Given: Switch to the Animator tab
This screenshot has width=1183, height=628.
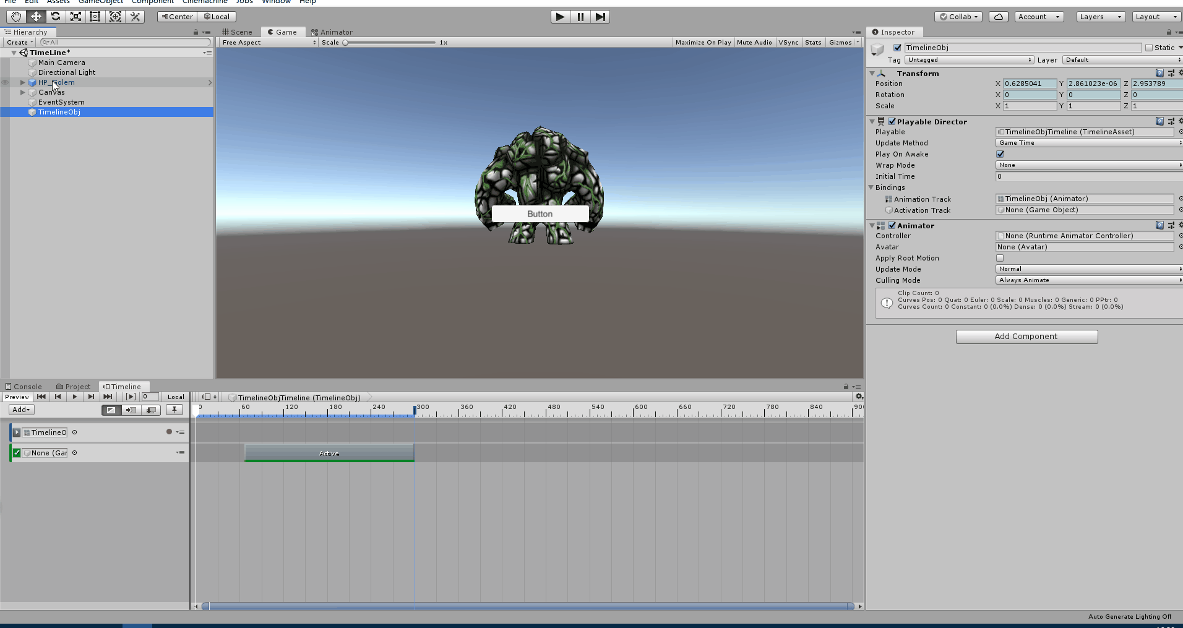Looking at the screenshot, I should (x=332, y=32).
